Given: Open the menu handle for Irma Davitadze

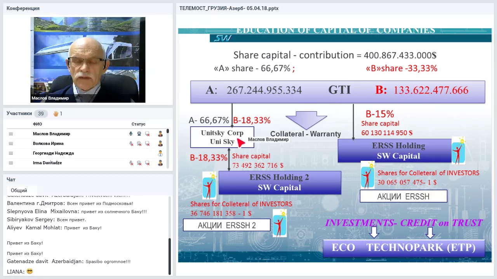Looking at the screenshot, I should pyautogui.click(x=11, y=163).
